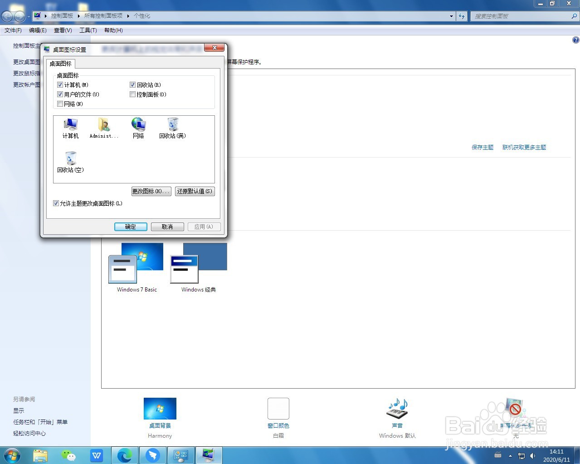
Task: Open the 查看(V) menu
Action: 63,30
